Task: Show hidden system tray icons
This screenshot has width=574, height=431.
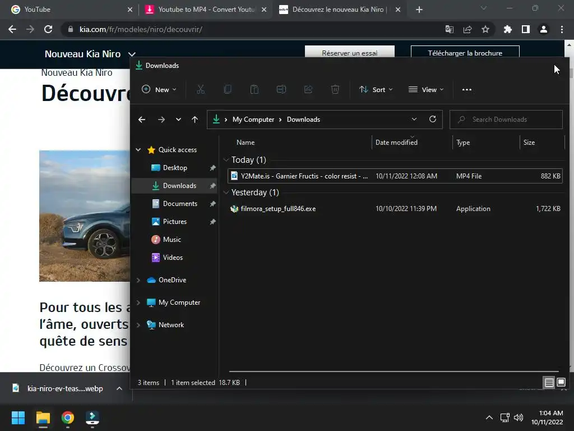Action: (489, 418)
